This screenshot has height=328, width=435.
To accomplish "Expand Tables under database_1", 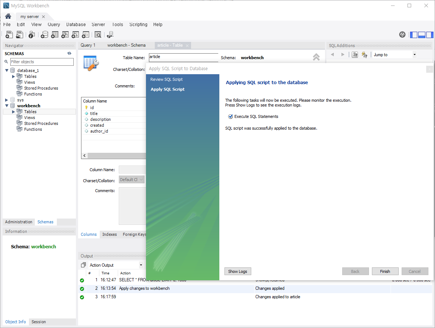I will [13, 76].
